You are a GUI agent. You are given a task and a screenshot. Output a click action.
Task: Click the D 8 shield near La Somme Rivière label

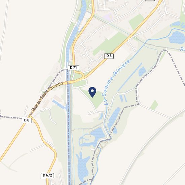coord(109,56)
